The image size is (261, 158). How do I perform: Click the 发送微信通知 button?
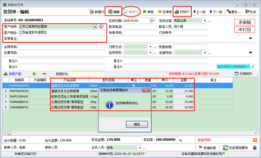pos(236,148)
